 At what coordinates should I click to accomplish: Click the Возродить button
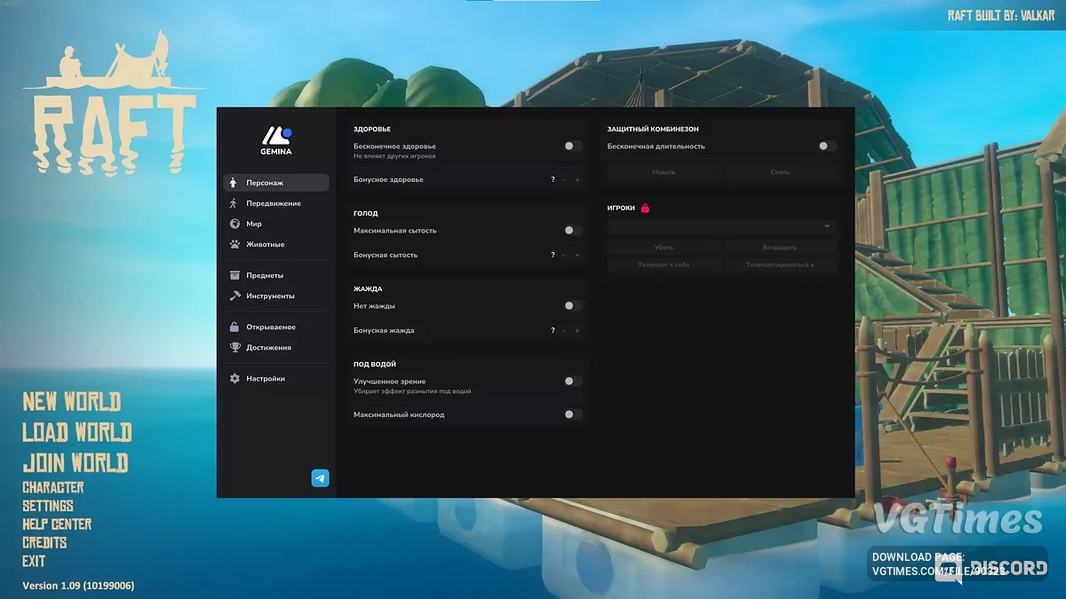click(780, 248)
